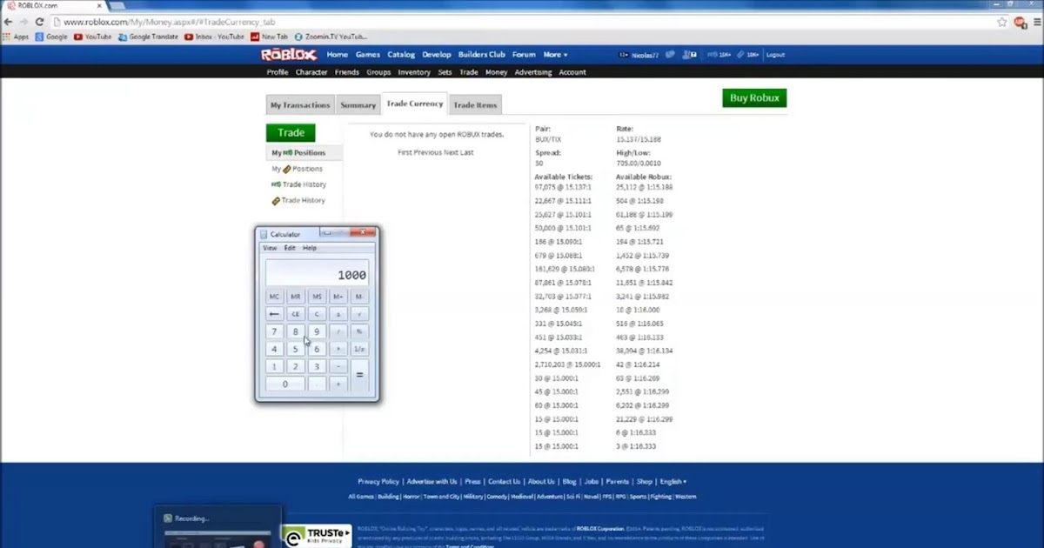Expand the English language dropdown in footer
This screenshot has height=548, width=1044.
point(673,481)
